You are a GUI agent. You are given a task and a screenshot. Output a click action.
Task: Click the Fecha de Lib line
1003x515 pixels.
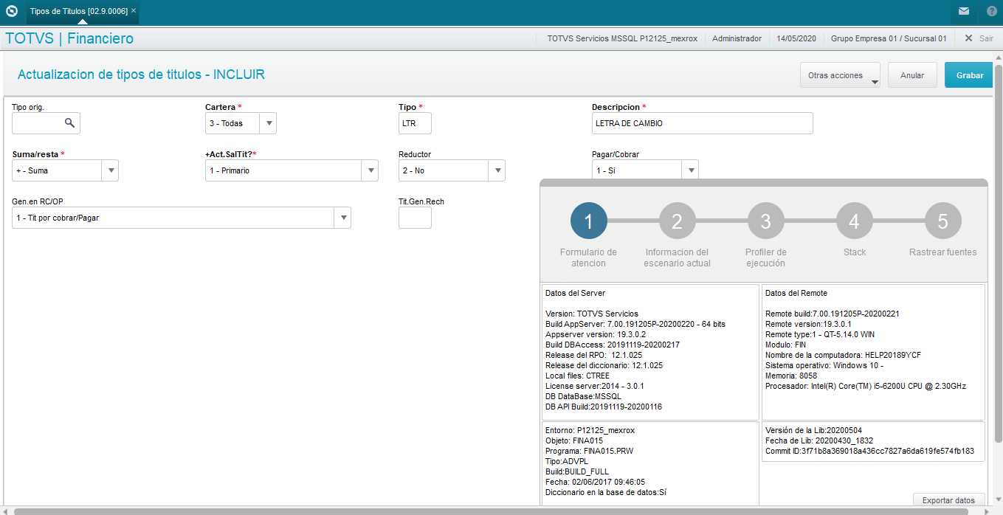821,440
